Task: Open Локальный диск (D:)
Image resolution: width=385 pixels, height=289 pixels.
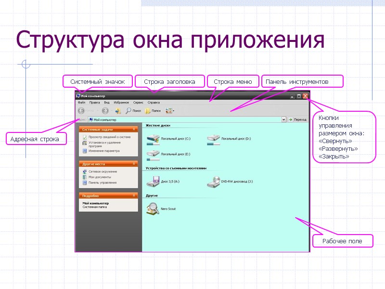Action: click(x=213, y=139)
